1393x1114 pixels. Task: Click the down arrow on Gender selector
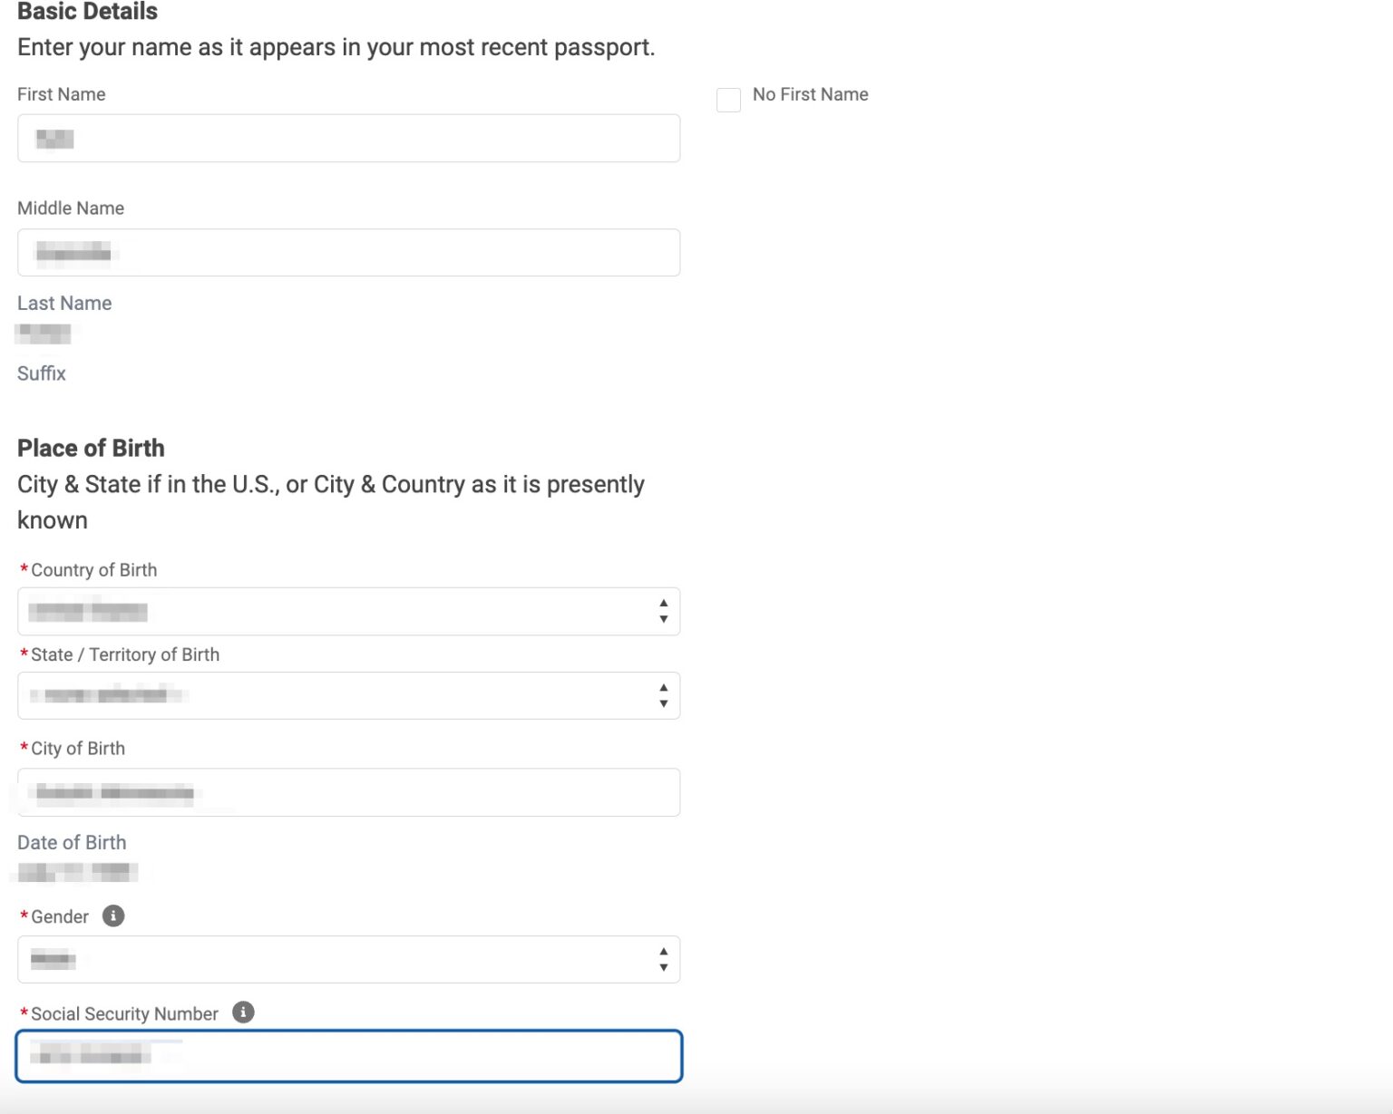coord(663,966)
